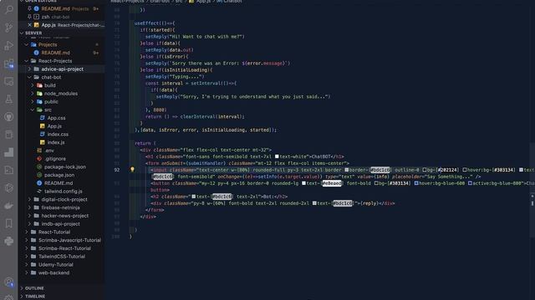Click the hover:bg-[#303134] swatch on line 92

coord(465,170)
